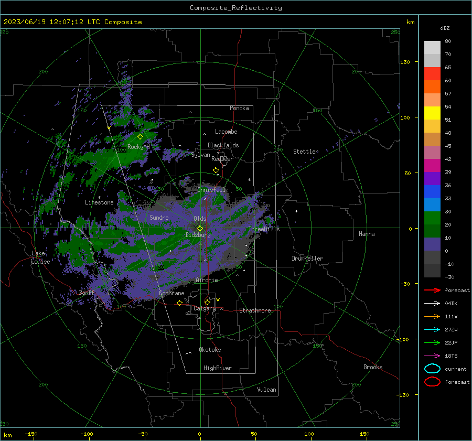Screen dimensions: 472x441
Task: Click the Sylvan label on map
Action: (200, 155)
